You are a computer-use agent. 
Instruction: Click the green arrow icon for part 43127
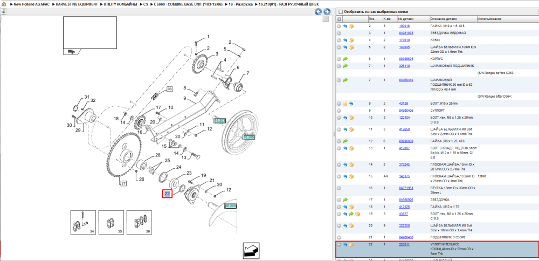click(351, 214)
